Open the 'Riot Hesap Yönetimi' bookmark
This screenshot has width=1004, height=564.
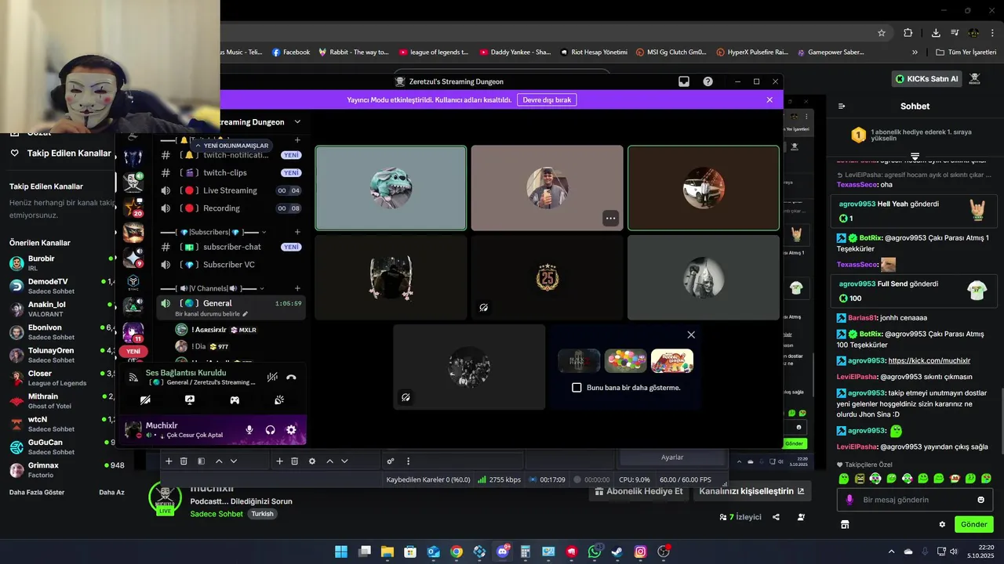click(594, 52)
